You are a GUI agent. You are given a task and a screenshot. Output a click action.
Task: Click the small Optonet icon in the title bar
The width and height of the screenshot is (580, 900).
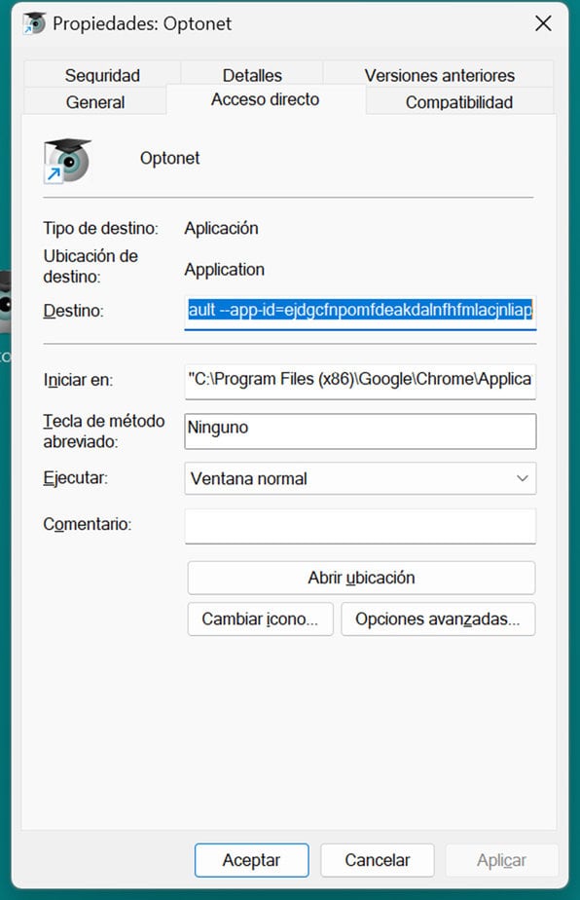coord(34,23)
